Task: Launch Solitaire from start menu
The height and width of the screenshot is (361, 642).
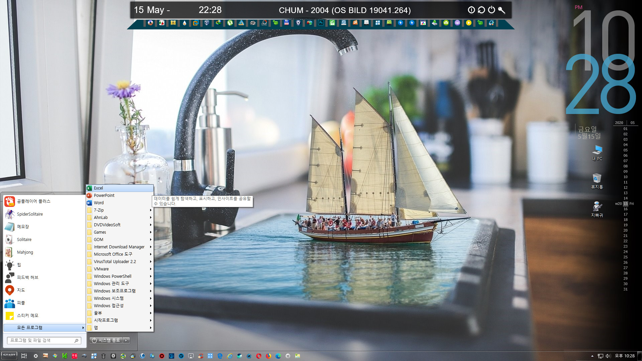Action: tap(44, 240)
